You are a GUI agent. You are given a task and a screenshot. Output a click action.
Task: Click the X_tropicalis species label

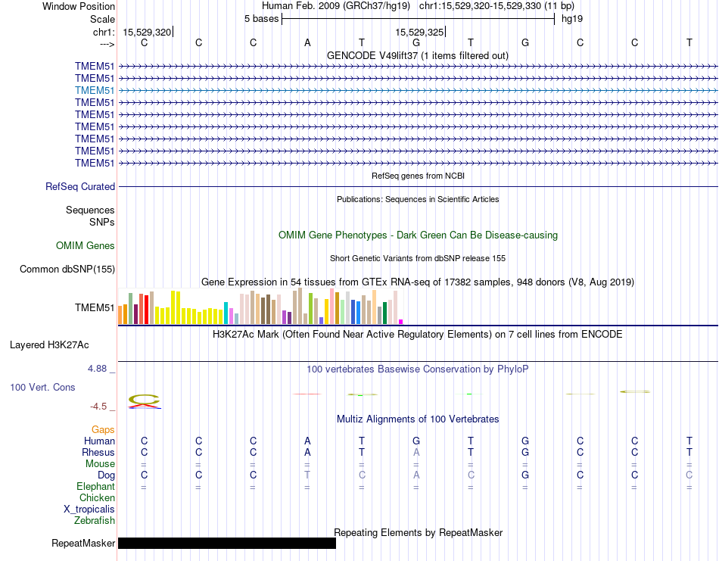tap(89, 510)
